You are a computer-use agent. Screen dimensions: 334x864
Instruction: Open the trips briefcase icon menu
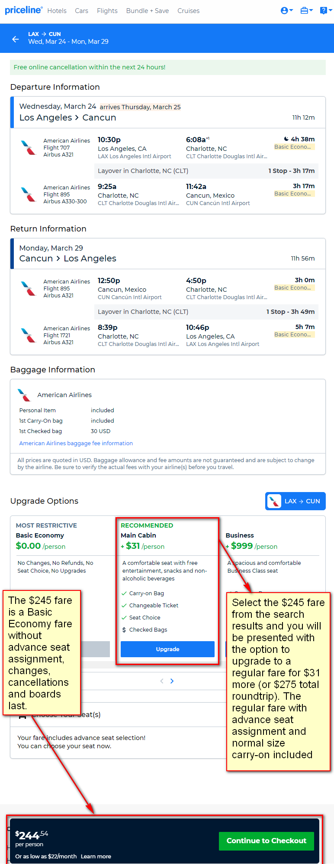click(306, 10)
